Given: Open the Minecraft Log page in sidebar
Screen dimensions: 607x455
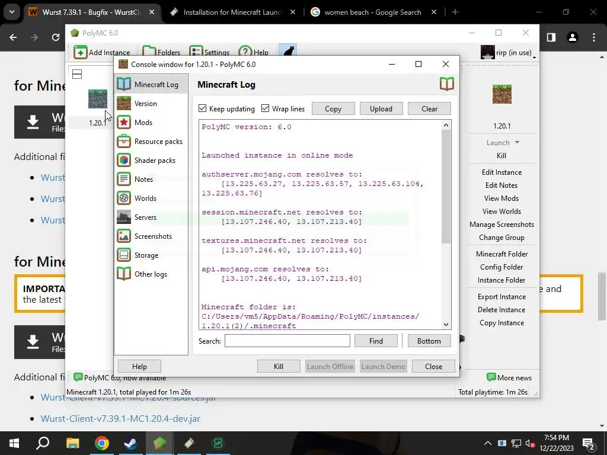Looking at the screenshot, I should pos(151,84).
